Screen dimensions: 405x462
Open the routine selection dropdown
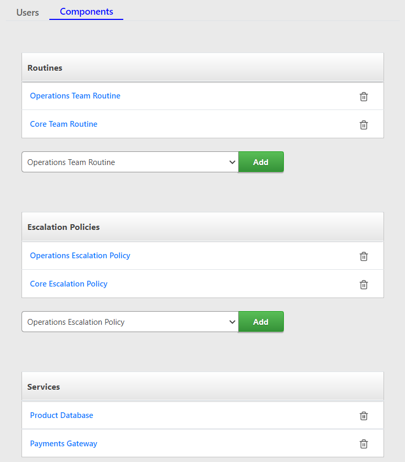(130, 162)
